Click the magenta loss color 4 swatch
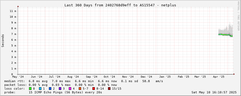The height and width of the screenshot is (96, 241). tap(70, 89)
